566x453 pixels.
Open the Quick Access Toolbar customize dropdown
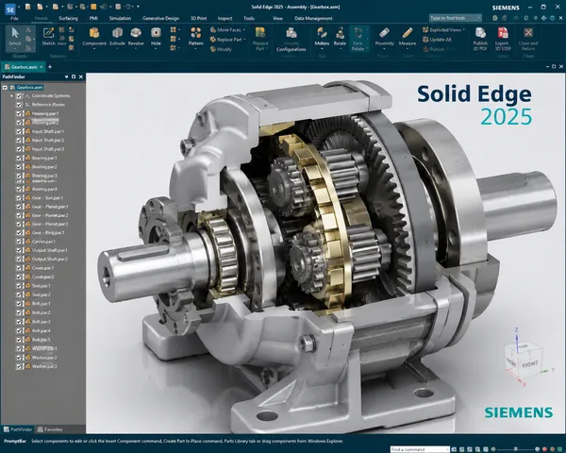[x=138, y=7]
